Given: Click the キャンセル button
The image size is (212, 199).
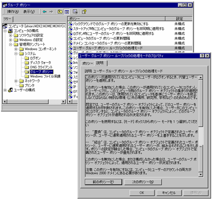Looking at the screenshot, I should pyautogui.click(x=169, y=193).
